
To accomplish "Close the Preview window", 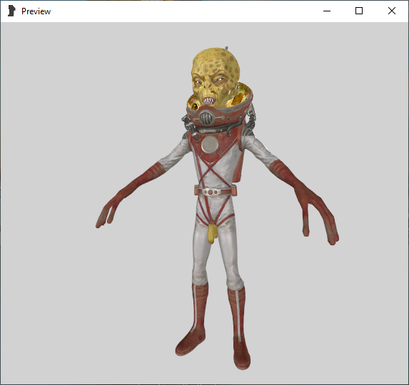I will pos(392,11).
